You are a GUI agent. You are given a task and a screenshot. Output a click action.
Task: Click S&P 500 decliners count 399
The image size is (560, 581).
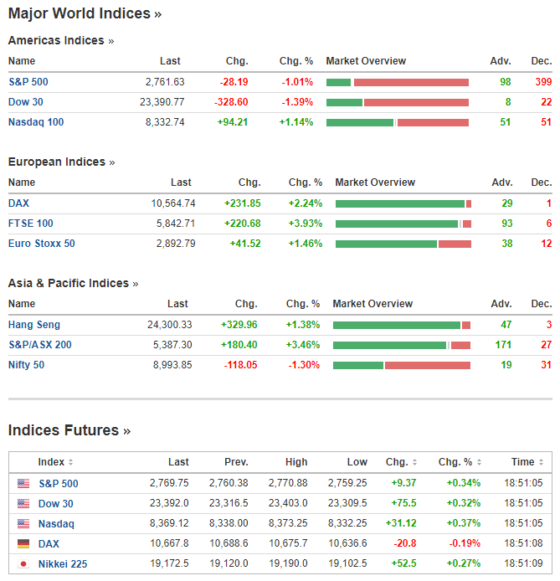click(543, 82)
